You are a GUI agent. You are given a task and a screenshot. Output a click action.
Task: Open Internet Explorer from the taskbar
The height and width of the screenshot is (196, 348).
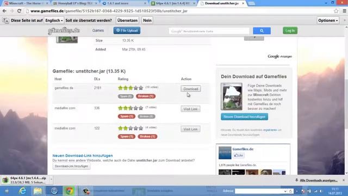coord(23,191)
